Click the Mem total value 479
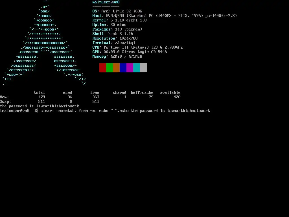Screen dimensions: 289x217 [x=42, y=97]
